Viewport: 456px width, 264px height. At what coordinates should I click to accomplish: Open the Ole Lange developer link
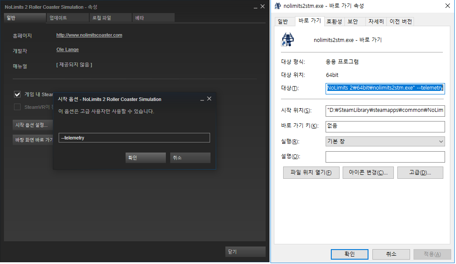pos(67,50)
